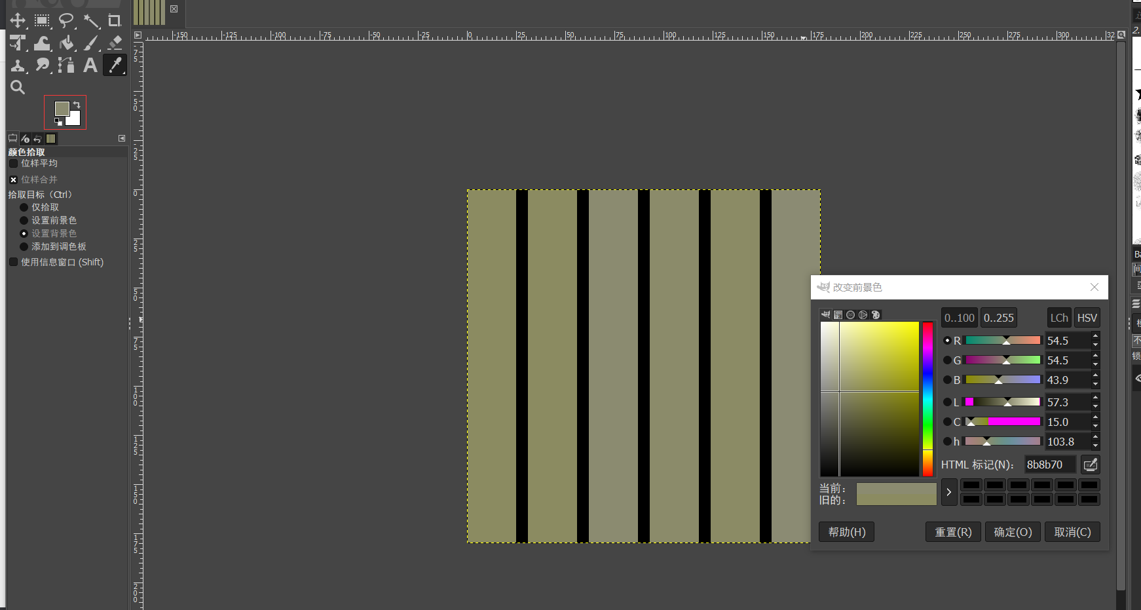
Task: Switch to the color Wheel selector tab
Action: click(863, 315)
